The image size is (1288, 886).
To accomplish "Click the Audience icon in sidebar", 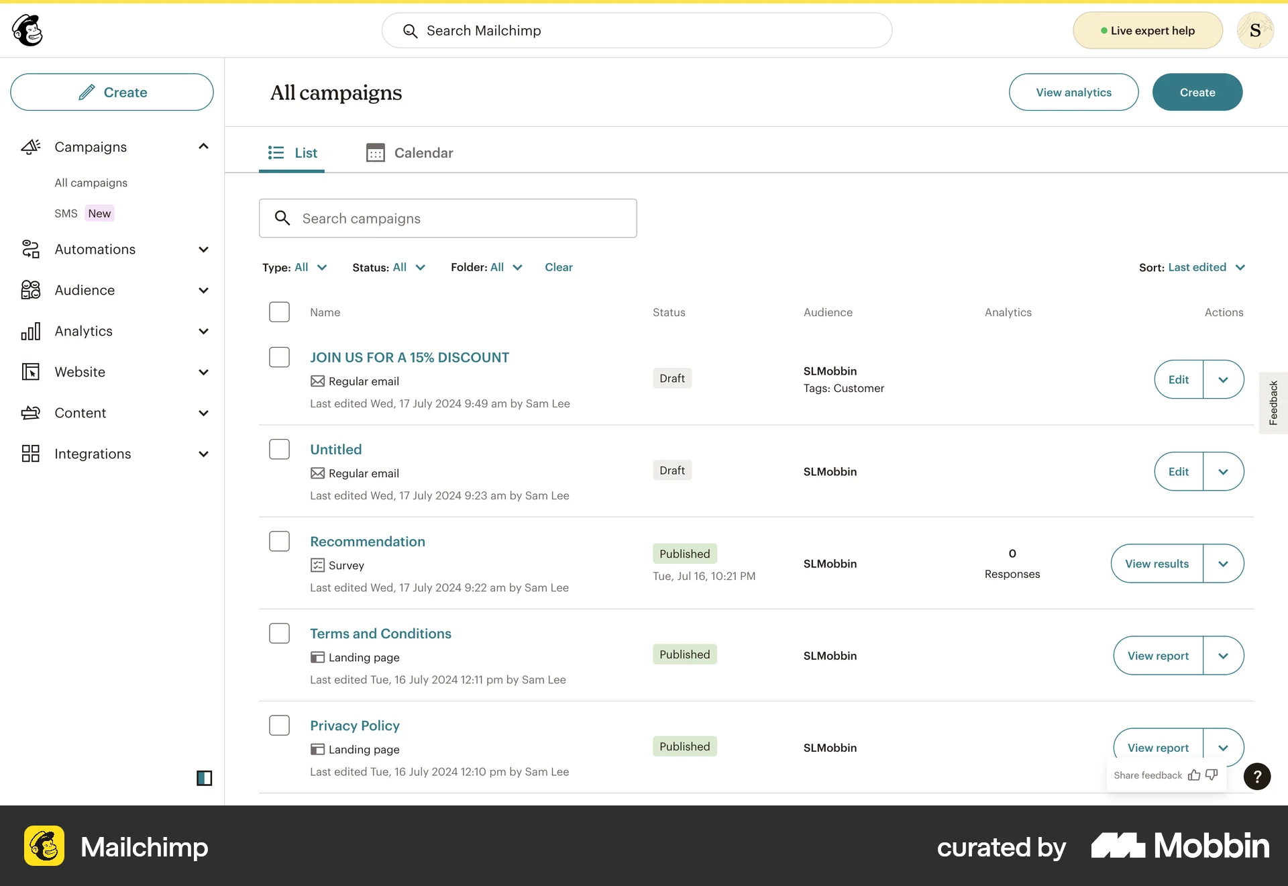I will tap(30, 290).
